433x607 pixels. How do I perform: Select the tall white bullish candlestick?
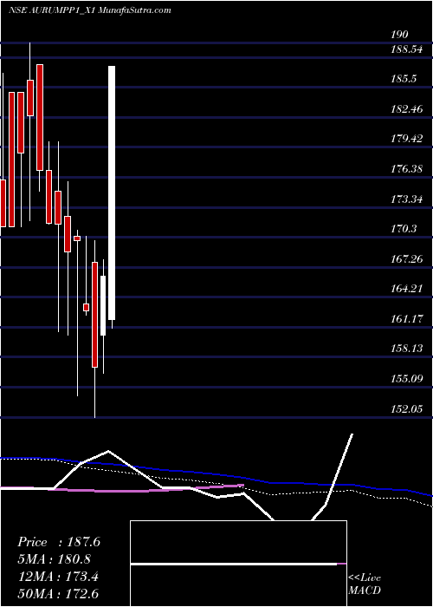click(112, 193)
